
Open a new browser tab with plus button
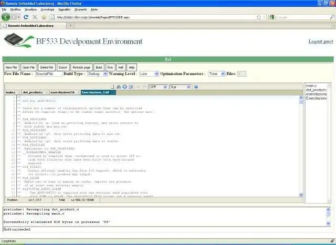70,26
